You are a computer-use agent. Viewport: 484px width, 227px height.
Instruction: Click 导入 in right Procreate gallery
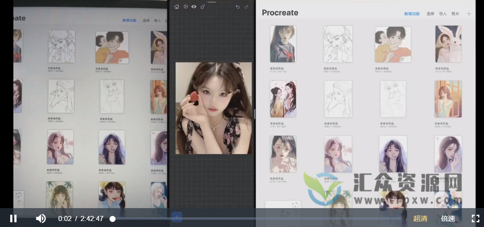tap(443, 14)
